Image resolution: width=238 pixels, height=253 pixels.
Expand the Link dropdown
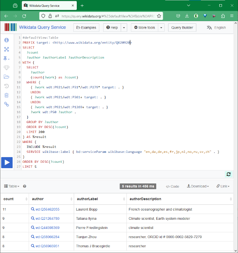pyautogui.click(x=223, y=186)
